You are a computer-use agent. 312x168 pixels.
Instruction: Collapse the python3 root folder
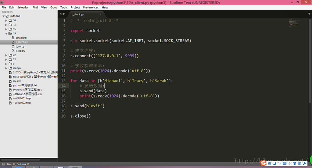pos(4,16)
